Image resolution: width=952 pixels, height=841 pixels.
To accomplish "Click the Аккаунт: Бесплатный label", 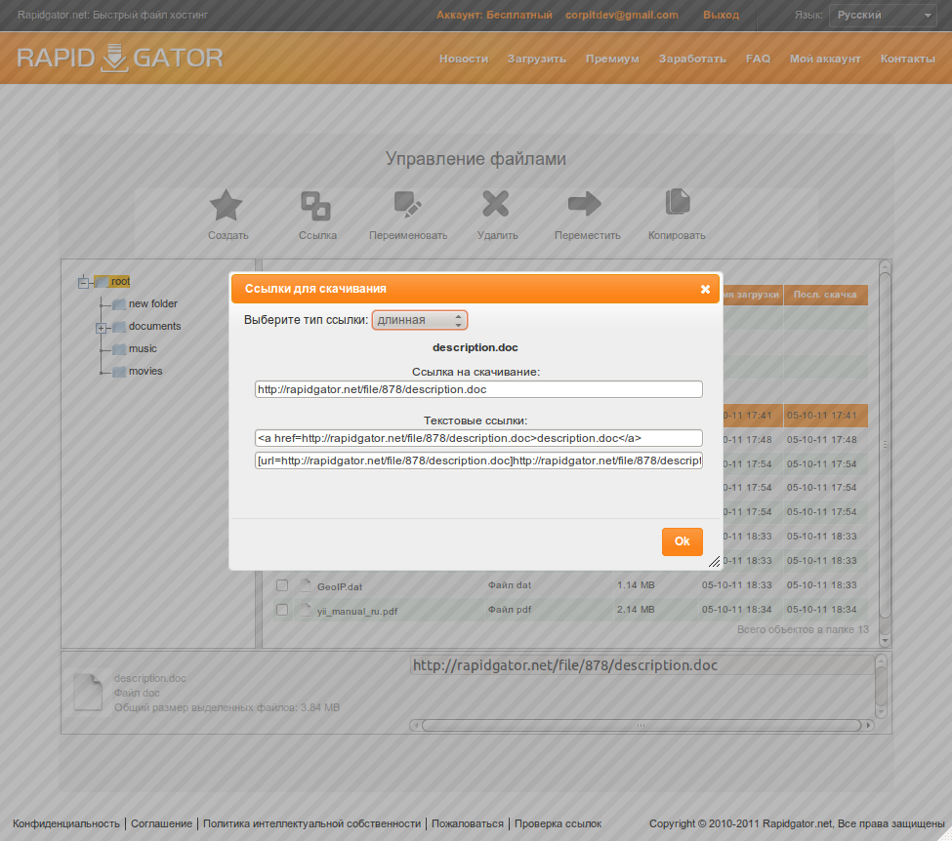I will [x=494, y=16].
